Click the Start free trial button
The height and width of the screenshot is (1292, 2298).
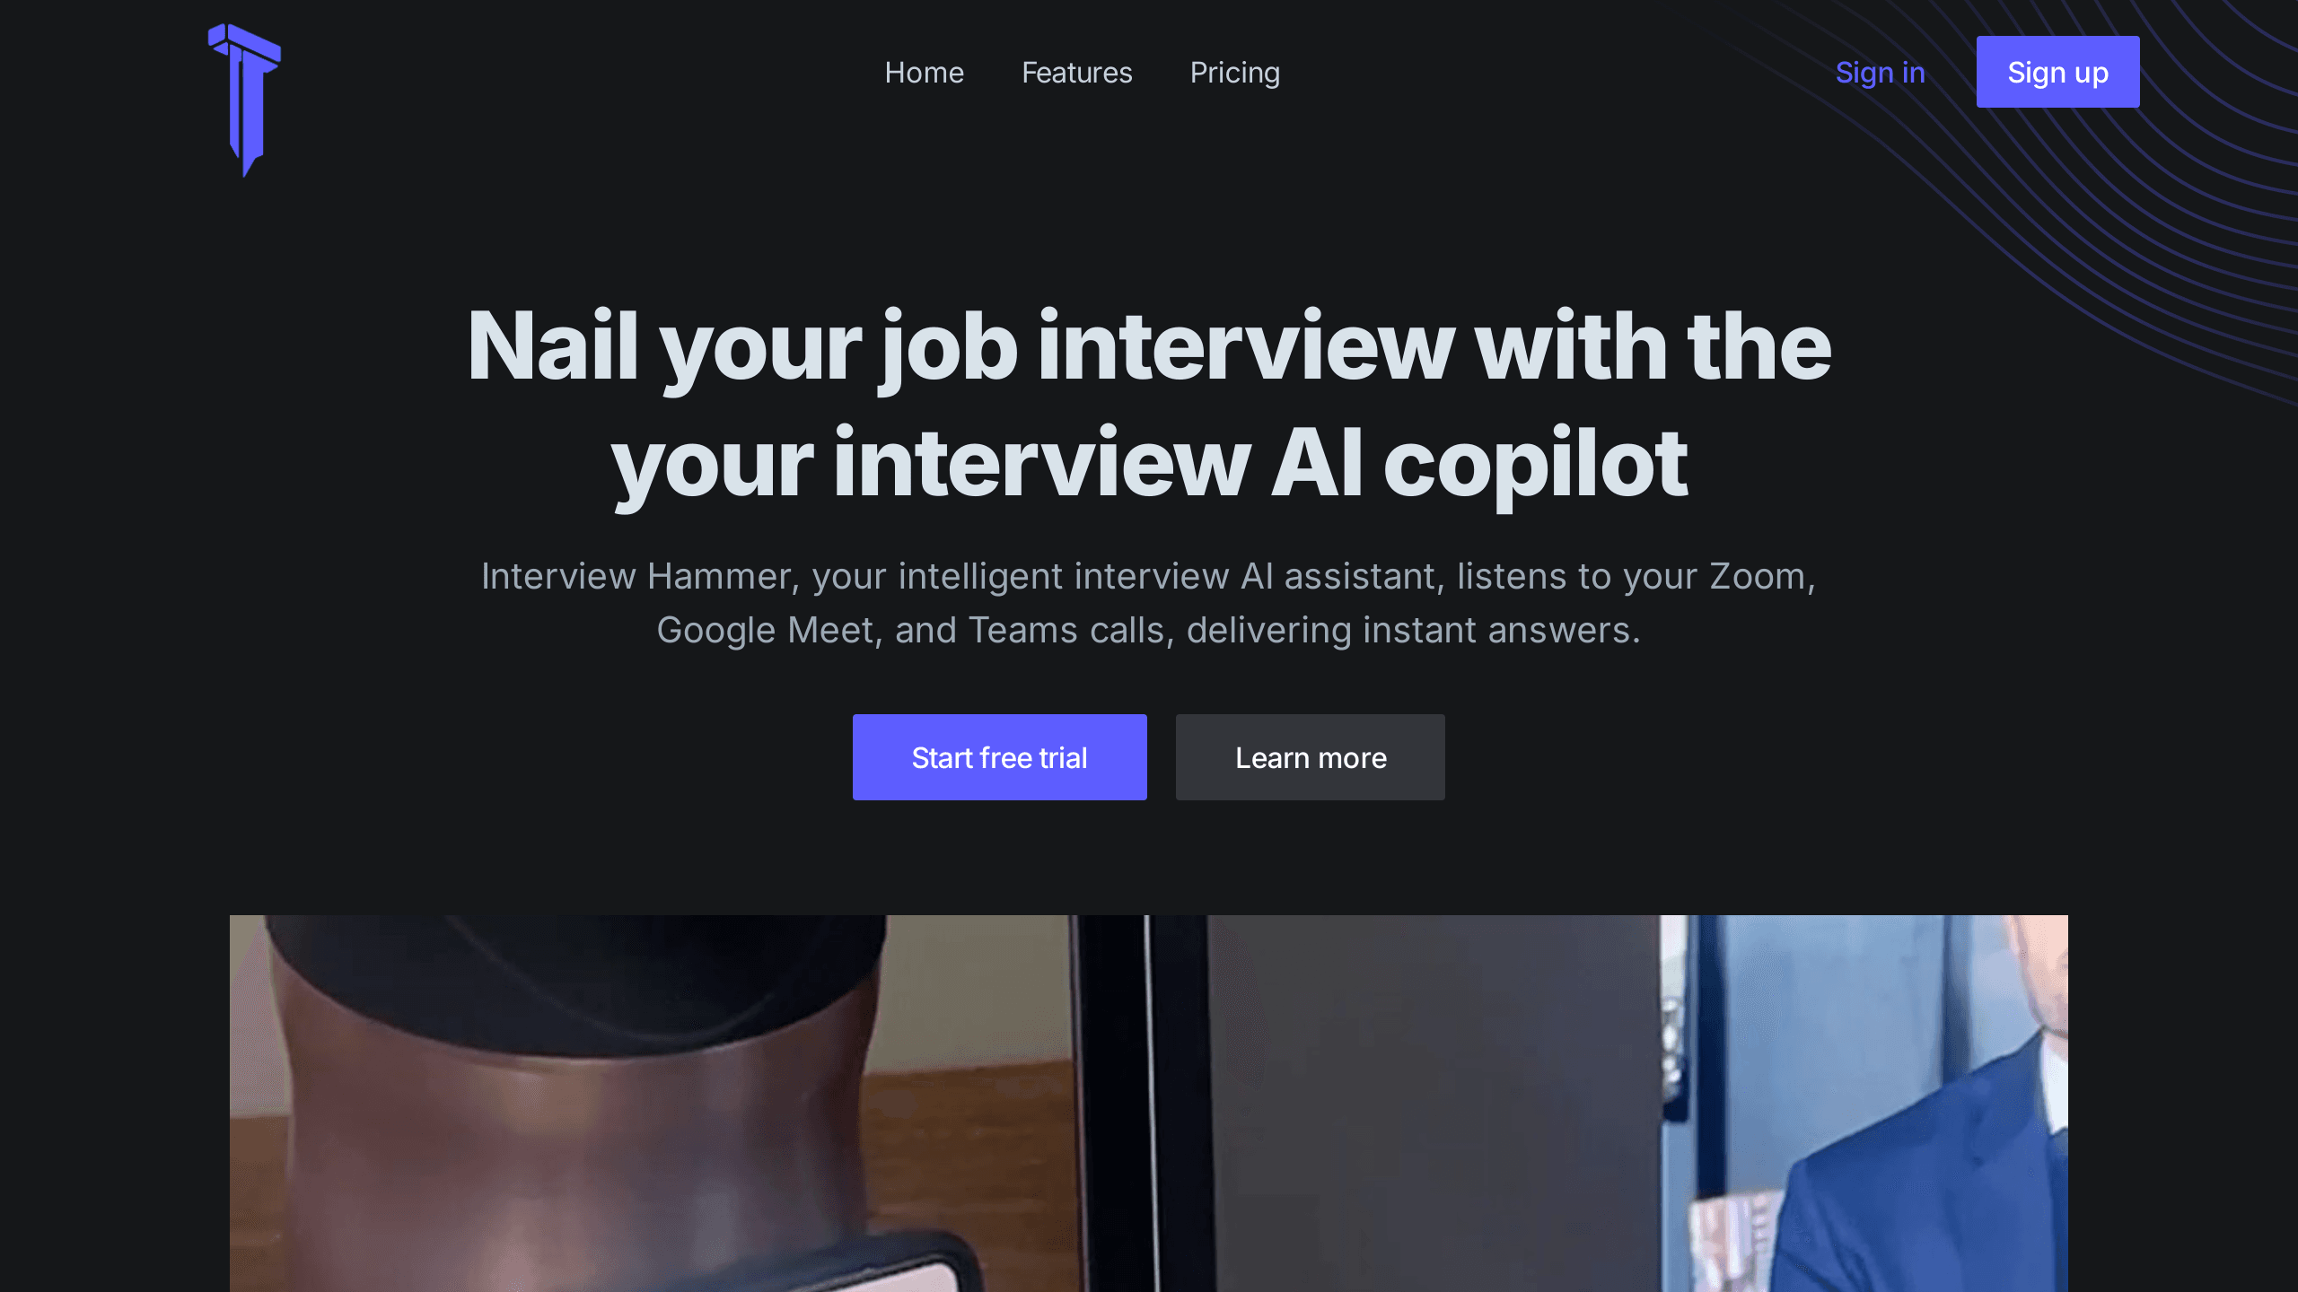(999, 757)
